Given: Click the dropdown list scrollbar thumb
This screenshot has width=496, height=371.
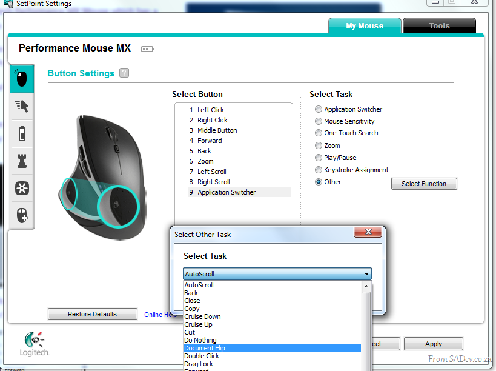Looking at the screenshot, I should (366, 331).
